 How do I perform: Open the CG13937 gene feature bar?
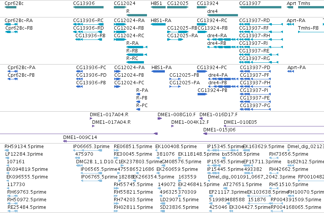point(260,7)
